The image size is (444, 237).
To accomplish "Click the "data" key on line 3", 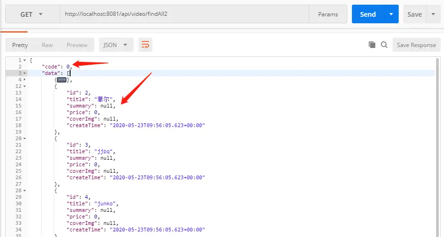I will click(51, 73).
